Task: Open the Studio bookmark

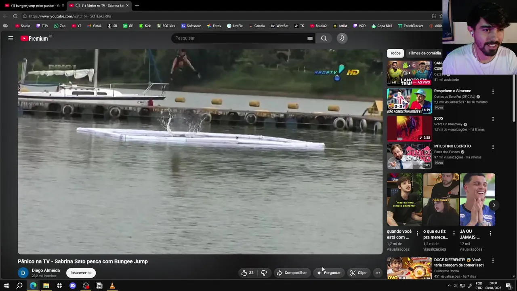Action: [23, 26]
